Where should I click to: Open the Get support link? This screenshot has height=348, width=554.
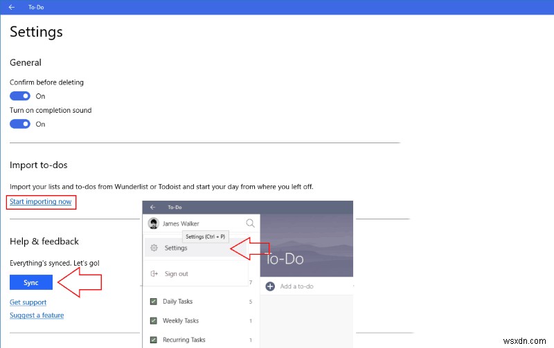click(28, 302)
